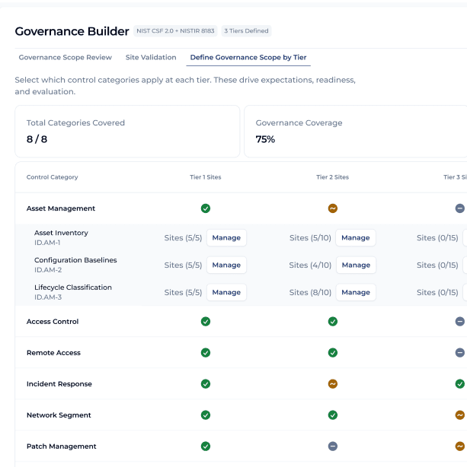The image size is (467, 467).
Task: Expand the Access Control category row
Action: [53, 322]
